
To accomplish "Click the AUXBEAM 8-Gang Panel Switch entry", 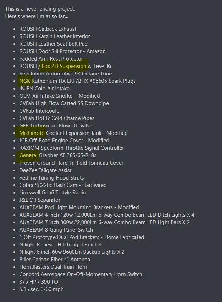I will [56, 230].
